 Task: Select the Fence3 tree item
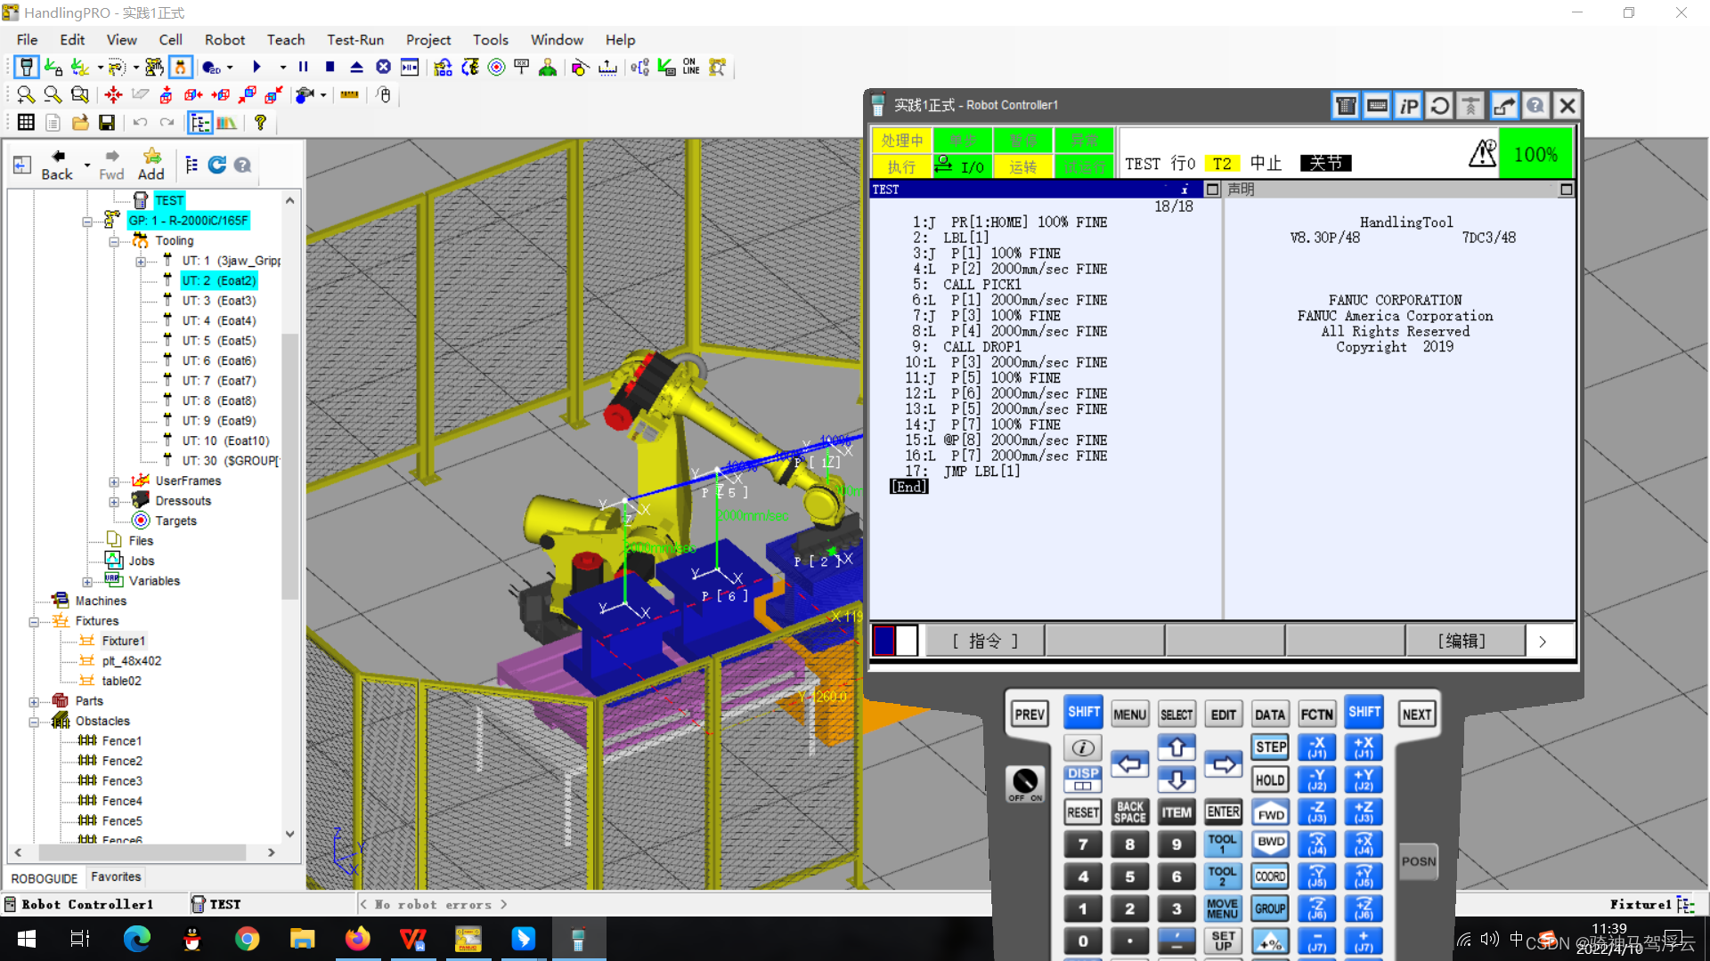[x=122, y=781]
